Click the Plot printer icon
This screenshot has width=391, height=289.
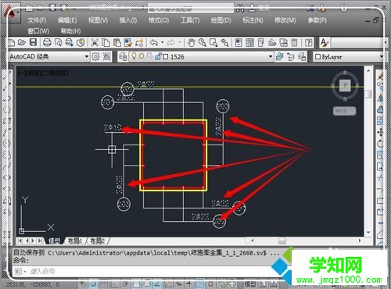47,42
